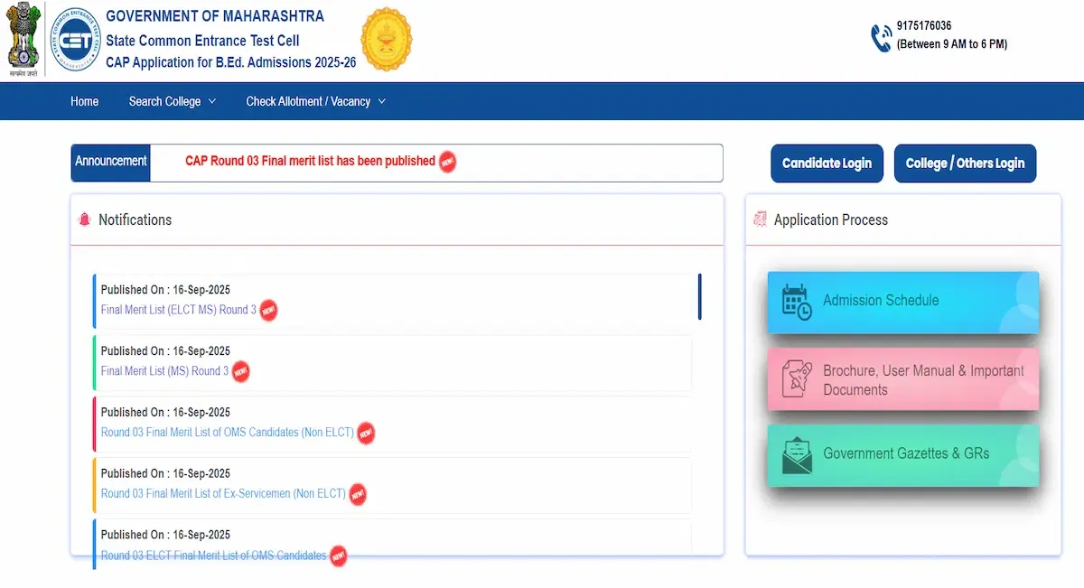
Task: Open Brochure, User Manual & Important Documents
Action: 903,379
